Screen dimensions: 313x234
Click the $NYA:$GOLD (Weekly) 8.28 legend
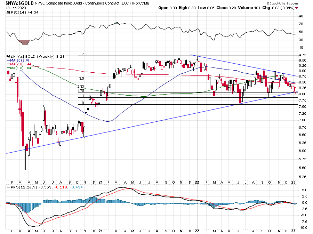38,56
